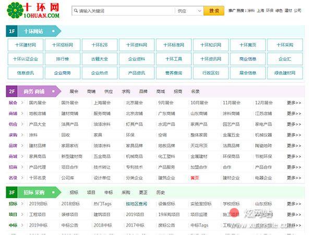The height and width of the screenshot is (235, 313).
Task: Open the 整体家居 link
Action: click(x=199, y=135)
